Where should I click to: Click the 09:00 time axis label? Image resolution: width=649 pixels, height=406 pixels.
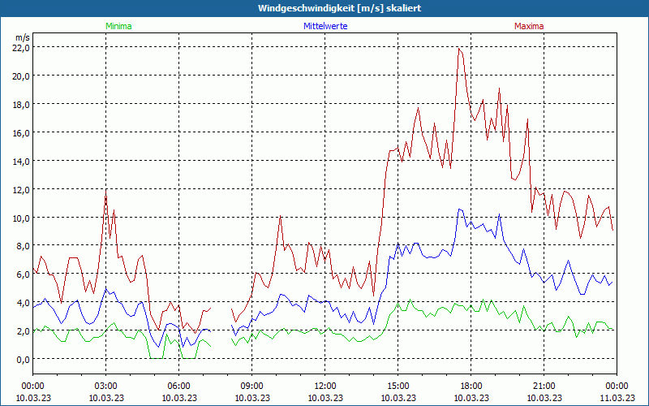point(252,386)
